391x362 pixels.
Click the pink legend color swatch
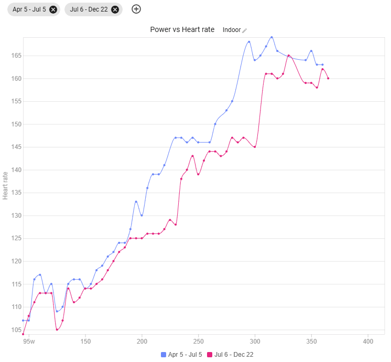point(210,355)
